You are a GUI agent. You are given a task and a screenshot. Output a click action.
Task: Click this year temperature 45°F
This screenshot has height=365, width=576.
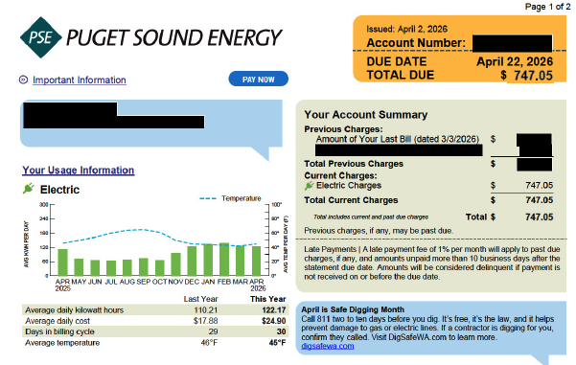pos(277,343)
